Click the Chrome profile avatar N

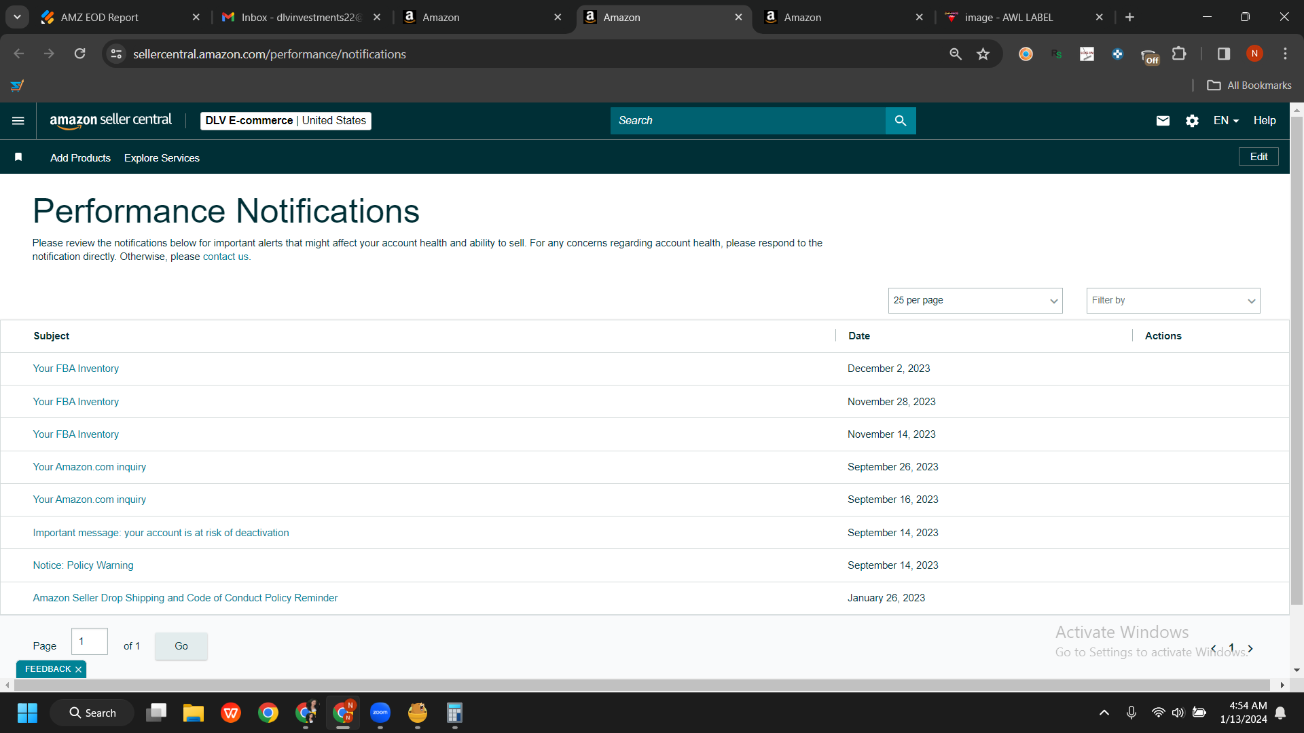[x=1254, y=54]
